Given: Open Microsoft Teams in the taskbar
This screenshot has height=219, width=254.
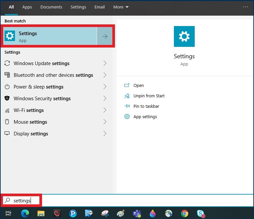Looking at the screenshot, I should [137, 213].
